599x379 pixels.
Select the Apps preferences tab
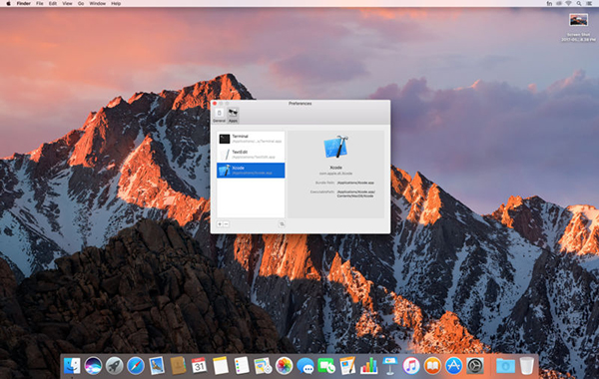click(233, 115)
